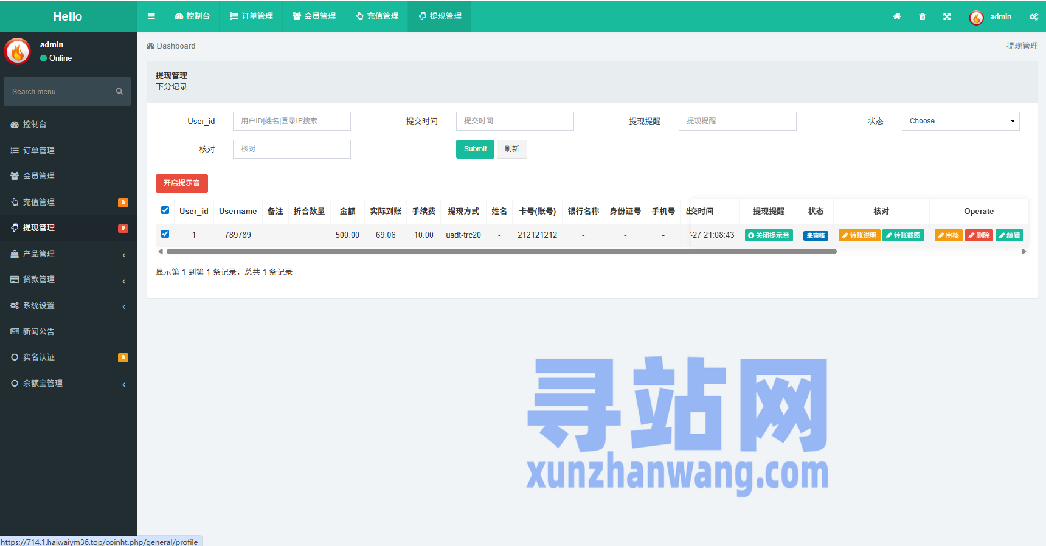The height and width of the screenshot is (546, 1046).
Task: Open the settings gears icon at top right
Action: coord(1034,16)
